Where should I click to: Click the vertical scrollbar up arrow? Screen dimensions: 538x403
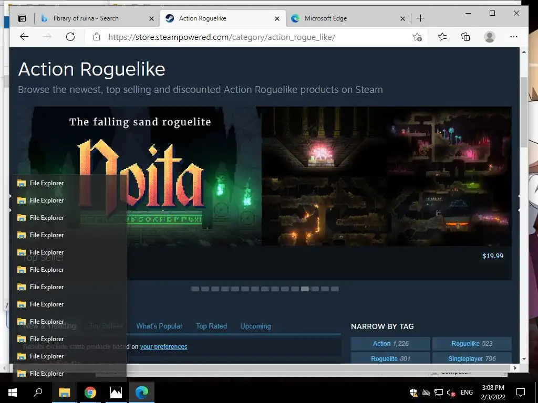pyautogui.click(x=524, y=52)
